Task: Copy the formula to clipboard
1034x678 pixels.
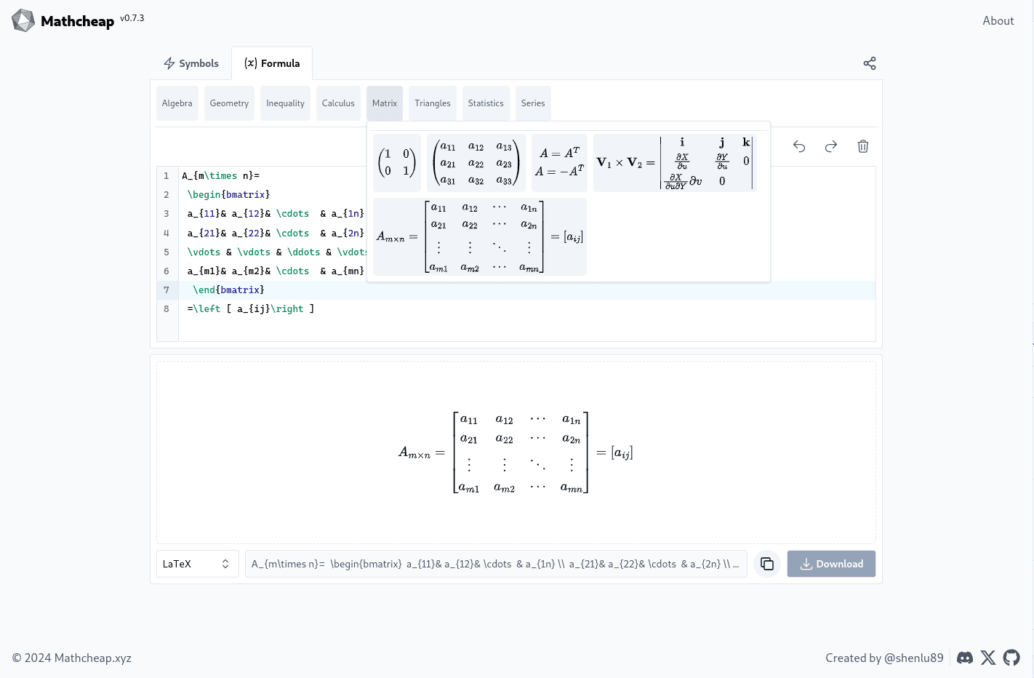Action: 767,564
